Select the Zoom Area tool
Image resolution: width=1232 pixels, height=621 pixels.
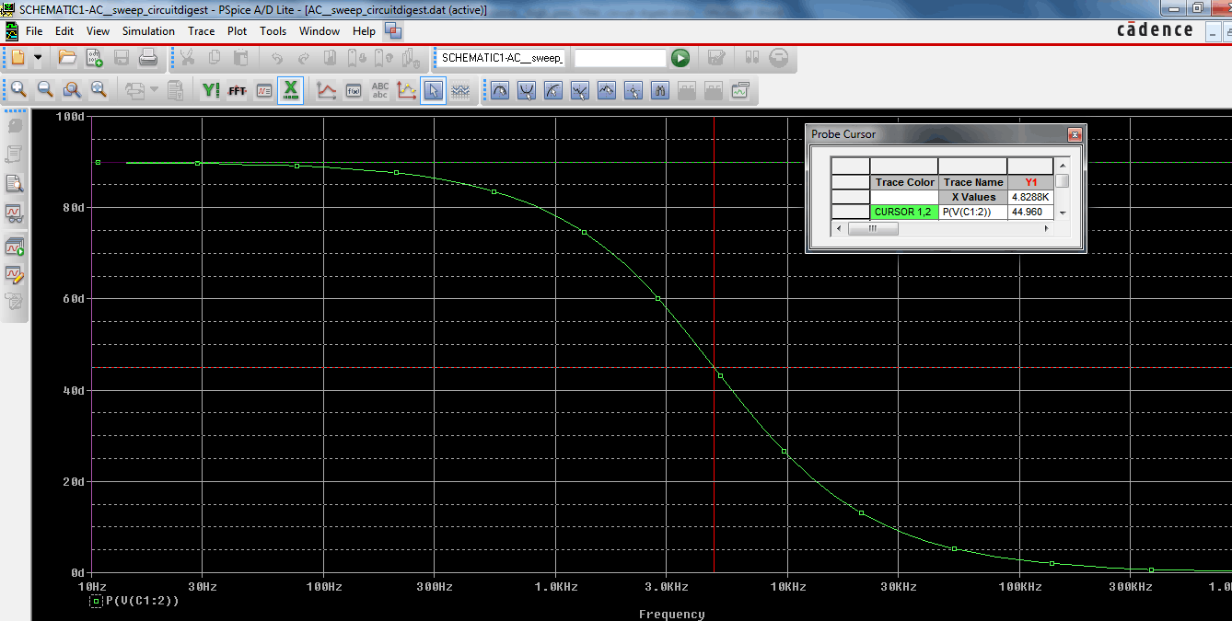(x=71, y=90)
